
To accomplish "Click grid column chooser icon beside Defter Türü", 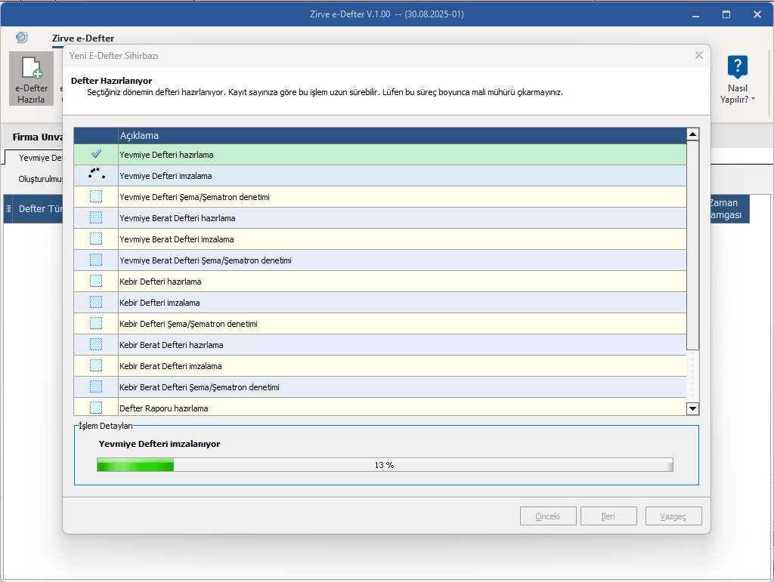I will tap(8, 209).
